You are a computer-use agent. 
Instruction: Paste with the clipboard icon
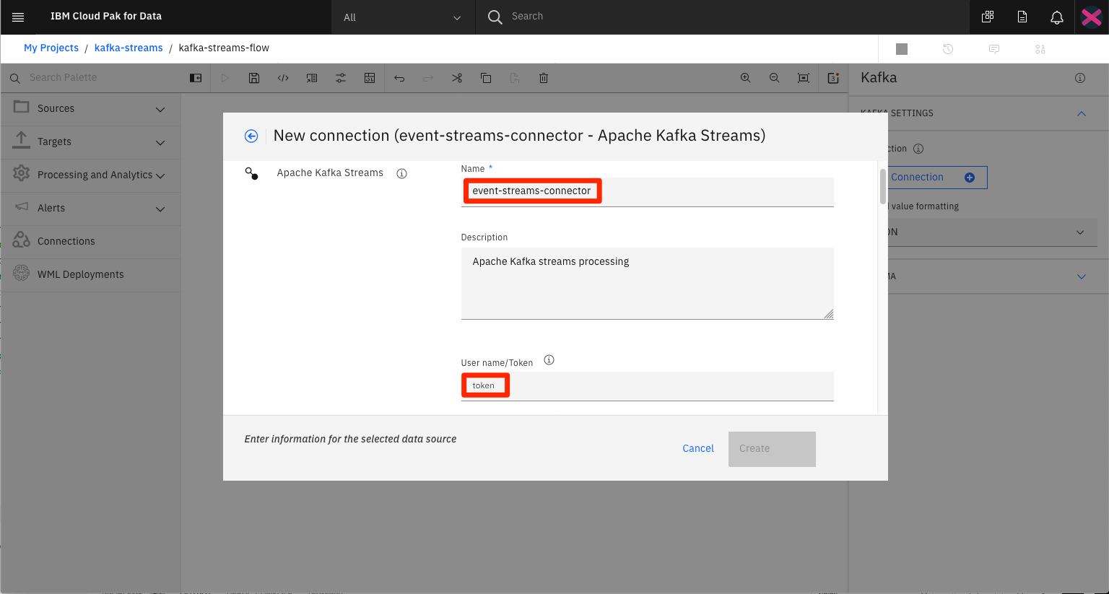click(x=515, y=78)
